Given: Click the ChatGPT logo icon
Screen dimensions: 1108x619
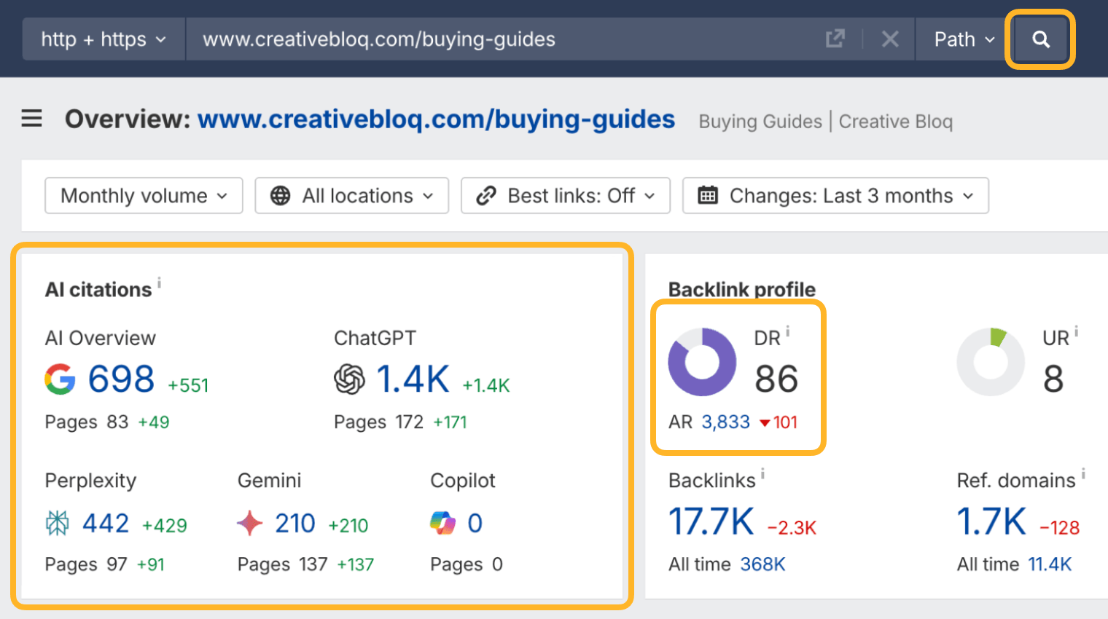Looking at the screenshot, I should [x=349, y=379].
